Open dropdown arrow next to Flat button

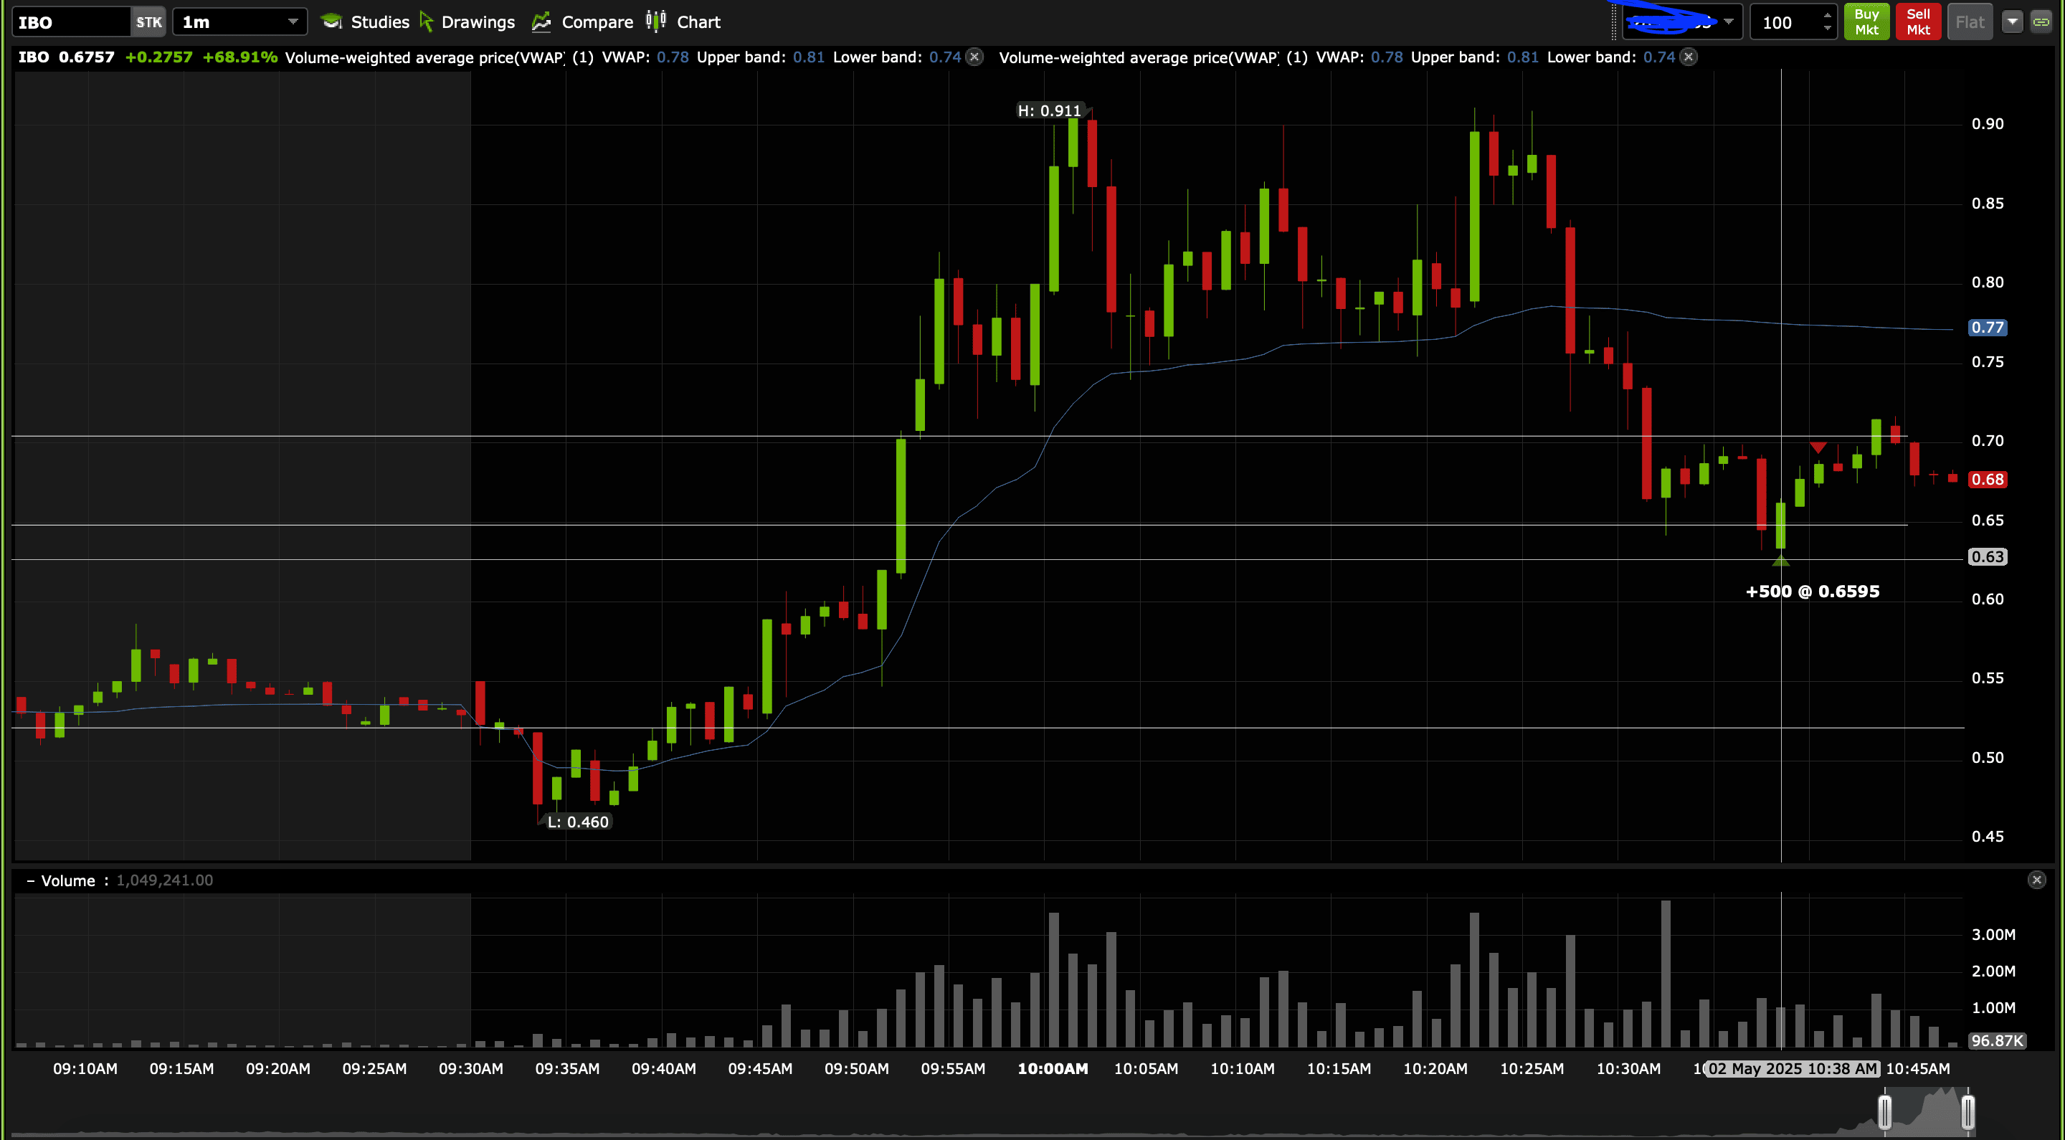coord(2012,22)
